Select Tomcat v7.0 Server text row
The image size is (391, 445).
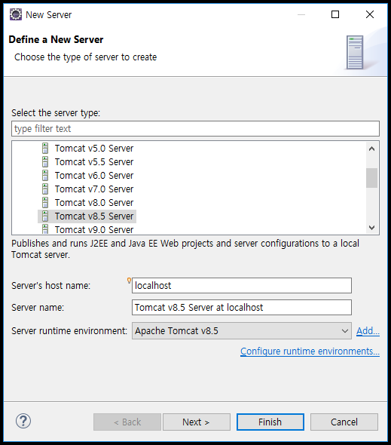pyautogui.click(x=94, y=189)
